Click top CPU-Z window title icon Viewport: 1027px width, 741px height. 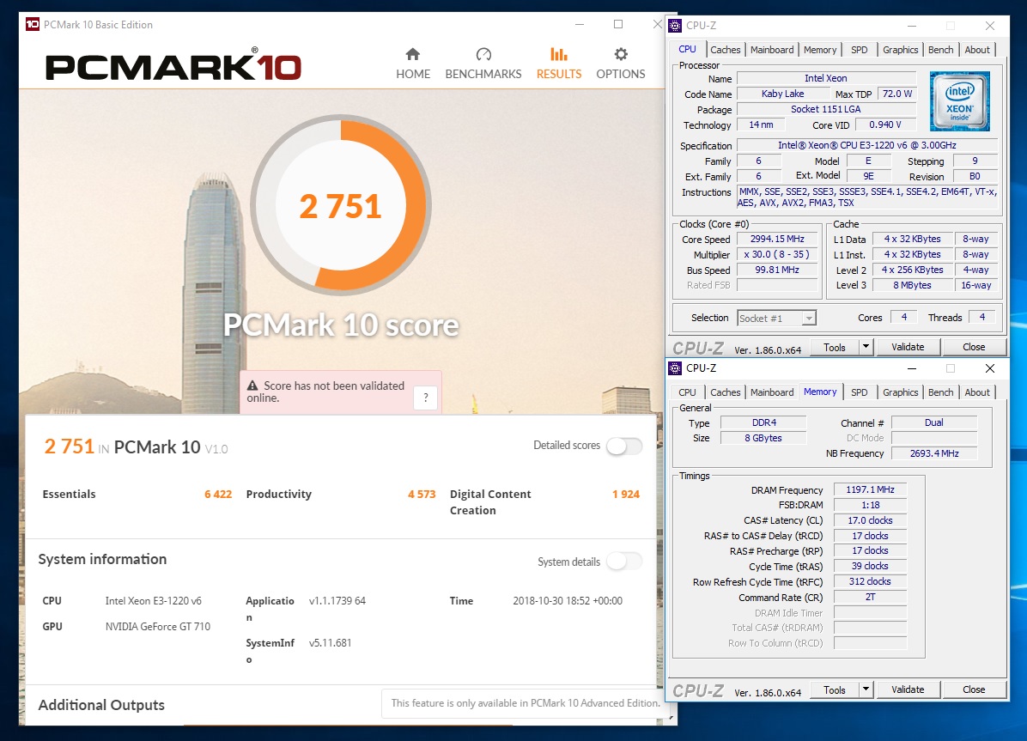(675, 26)
